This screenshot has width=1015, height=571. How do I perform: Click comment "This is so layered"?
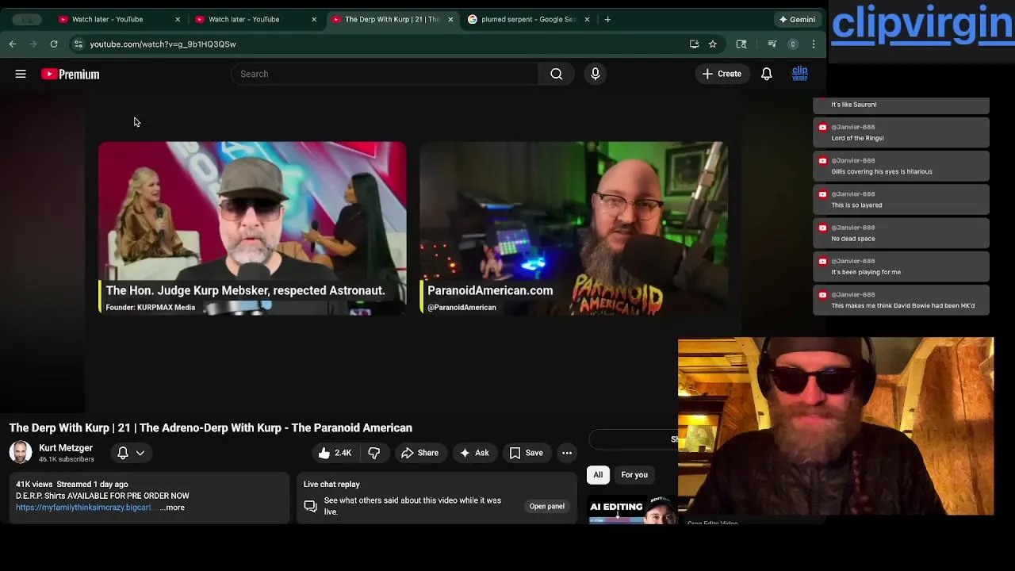(x=856, y=205)
